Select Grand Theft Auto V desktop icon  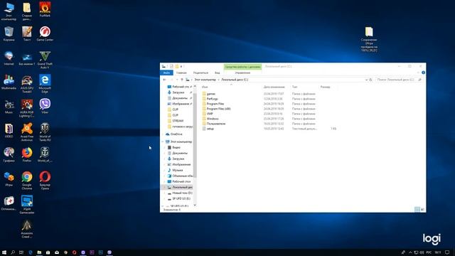tap(45, 60)
